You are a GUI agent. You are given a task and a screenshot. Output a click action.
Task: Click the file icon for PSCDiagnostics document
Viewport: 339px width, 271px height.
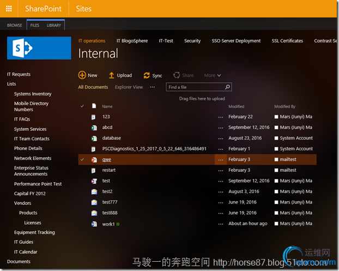coord(93,149)
